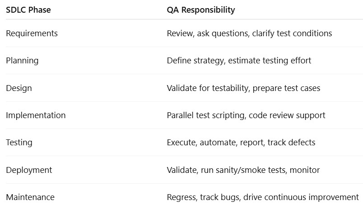363x210 pixels.
Task: Select the Requirements phase cell
Action: tap(32, 33)
